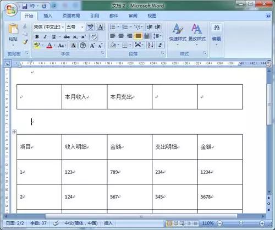
Task: Switch to full screen reading view
Action: tap(176, 223)
